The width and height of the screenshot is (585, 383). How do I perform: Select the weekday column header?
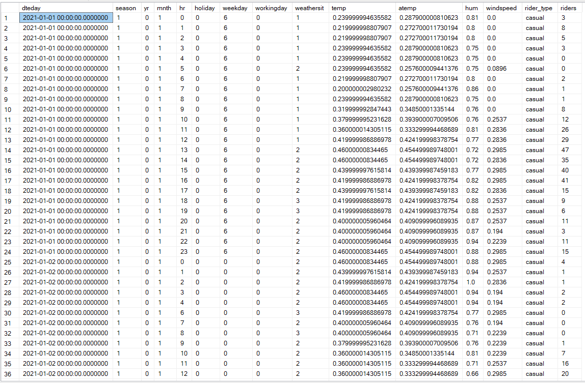(x=235, y=8)
